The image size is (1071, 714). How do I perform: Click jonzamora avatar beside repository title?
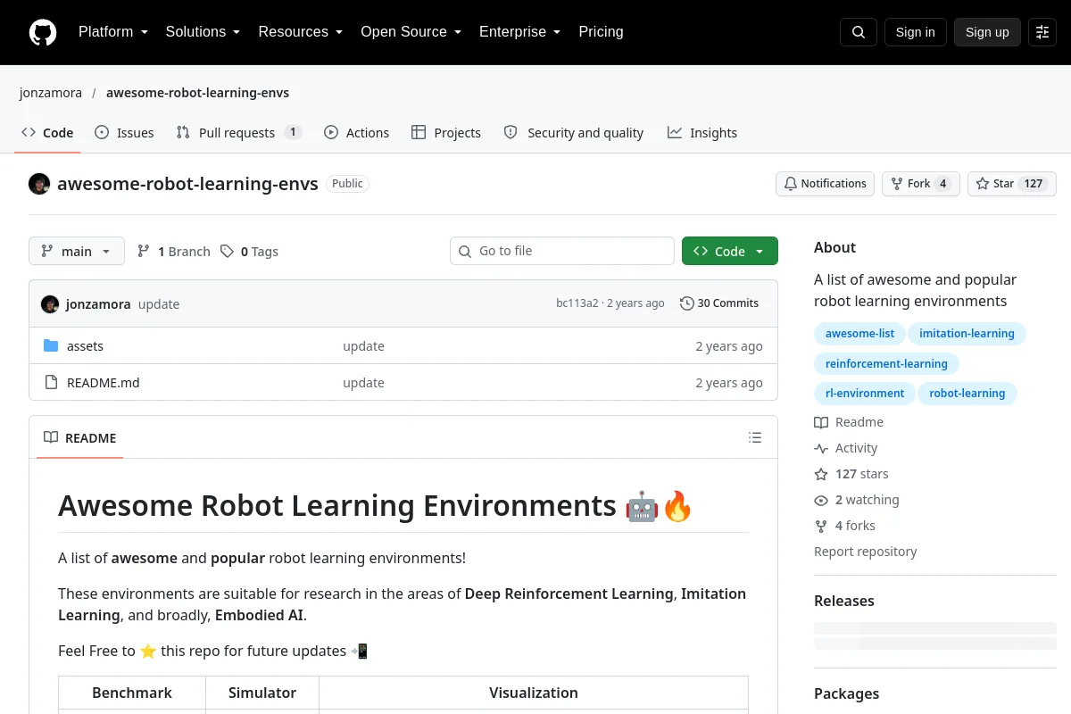click(39, 184)
